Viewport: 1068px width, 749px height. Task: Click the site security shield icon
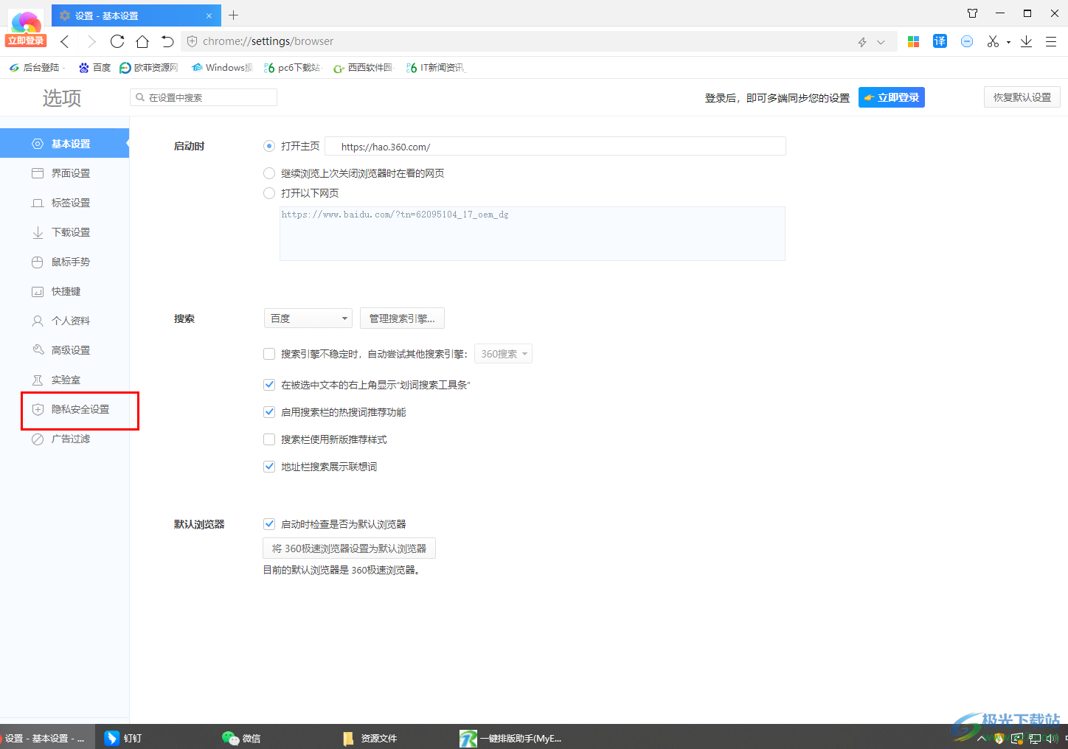tap(193, 41)
